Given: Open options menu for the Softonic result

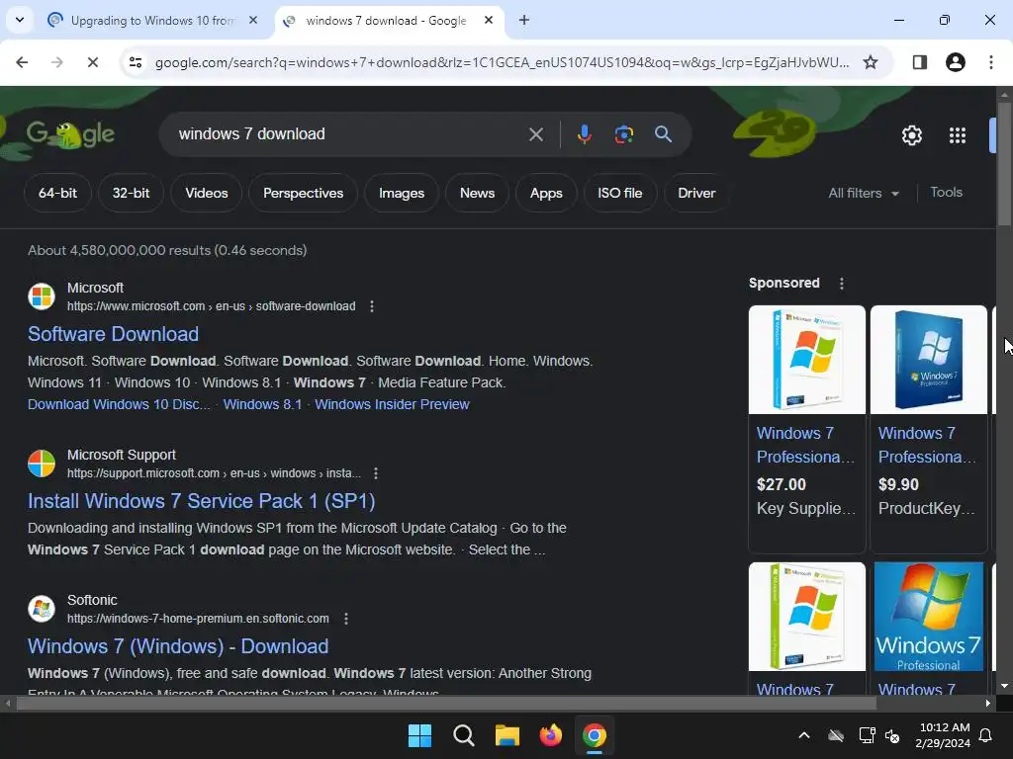Looking at the screenshot, I should tap(346, 619).
